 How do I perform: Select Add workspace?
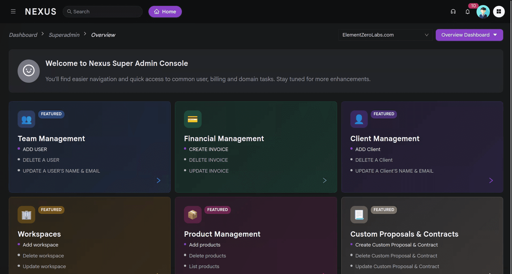coord(41,245)
